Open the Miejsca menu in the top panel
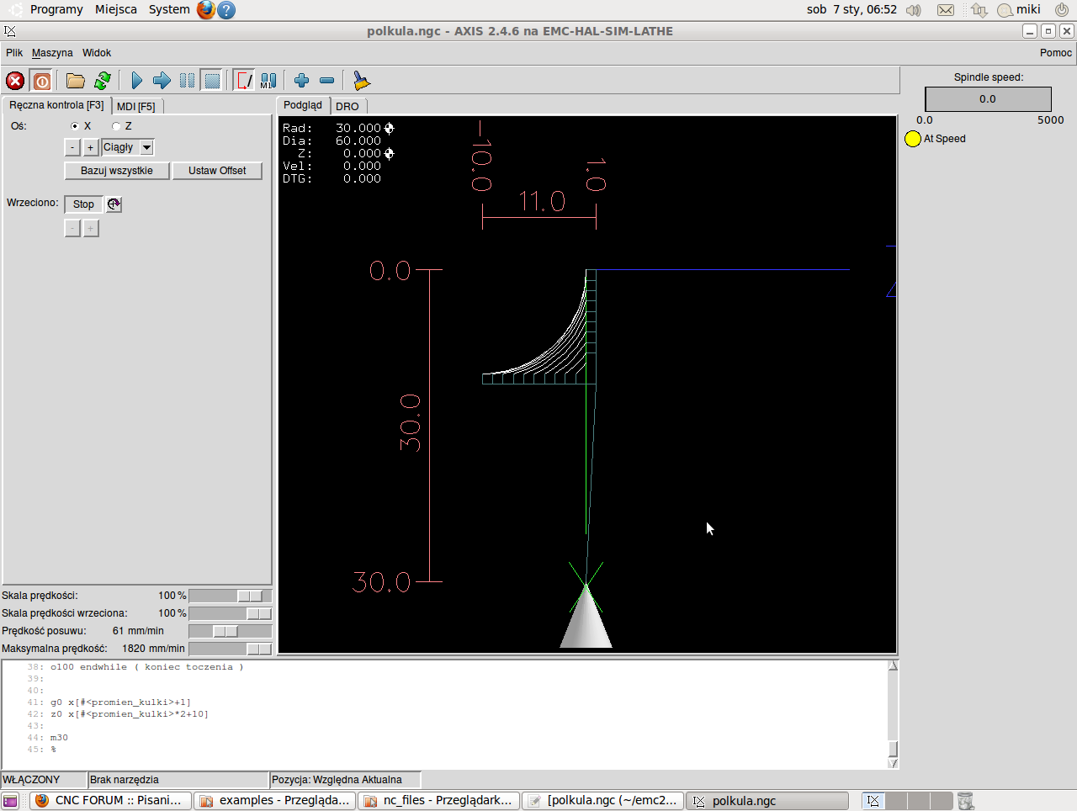Screen dimensions: 1077x811 116,9
